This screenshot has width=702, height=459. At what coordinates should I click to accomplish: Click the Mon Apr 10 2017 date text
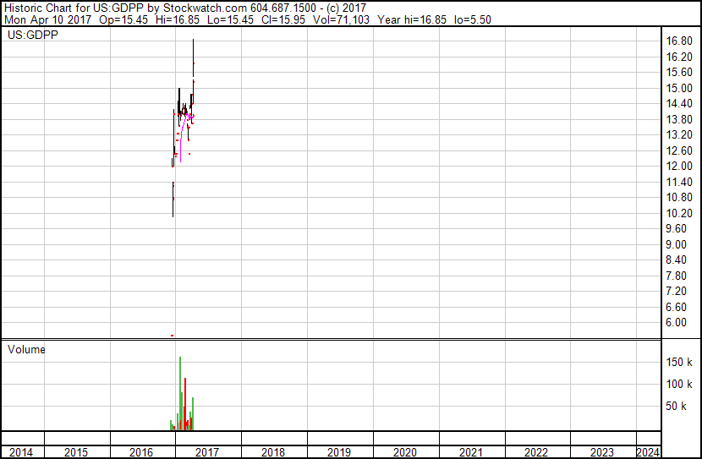click(47, 19)
